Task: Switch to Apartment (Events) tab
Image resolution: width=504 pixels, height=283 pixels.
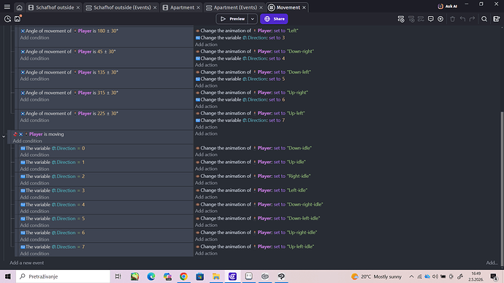Action: pos(235,7)
